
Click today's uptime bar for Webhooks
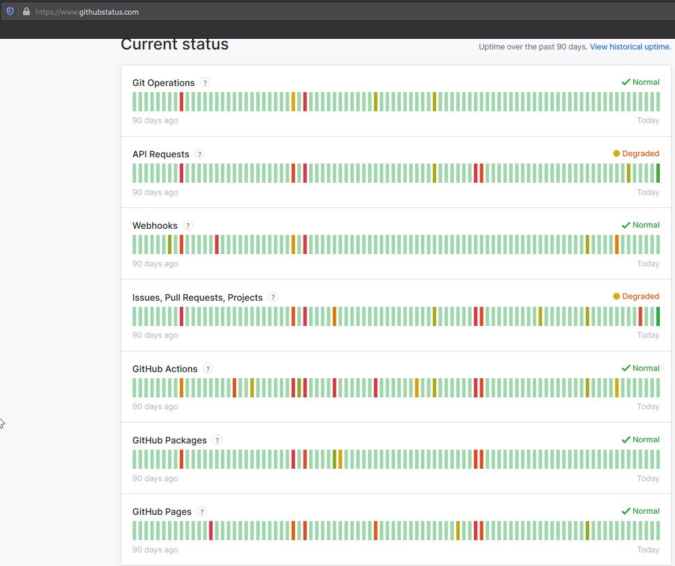click(x=658, y=244)
